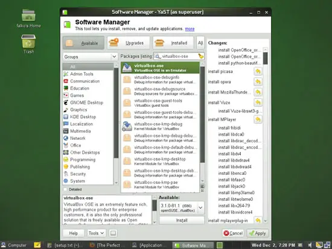The height and width of the screenshot is (249, 332).
Task: Open falko's Home desktop folder
Action: [x=28, y=19]
